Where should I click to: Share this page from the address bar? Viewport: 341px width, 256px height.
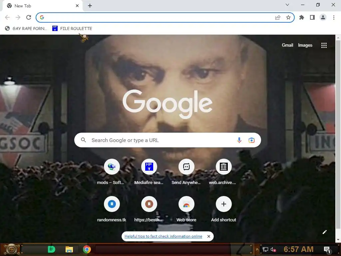pos(278,17)
